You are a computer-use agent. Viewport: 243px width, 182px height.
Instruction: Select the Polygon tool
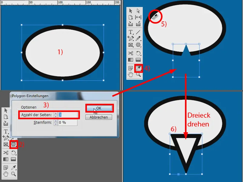point(13,144)
